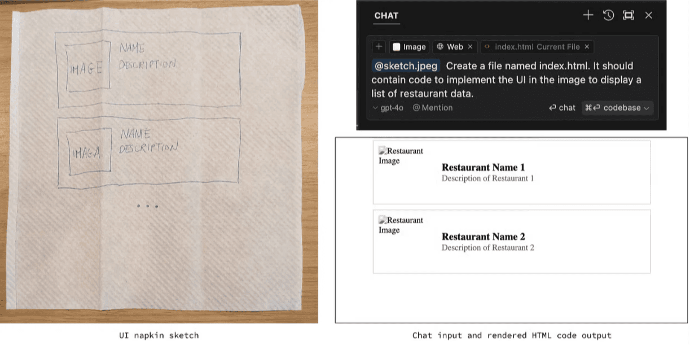Screen dimensions: 690x345
Task: Start a new chat with the plus icon
Action: pyautogui.click(x=587, y=15)
